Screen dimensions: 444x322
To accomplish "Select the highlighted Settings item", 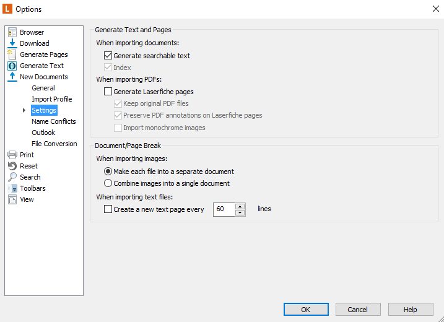I will click(x=44, y=110).
